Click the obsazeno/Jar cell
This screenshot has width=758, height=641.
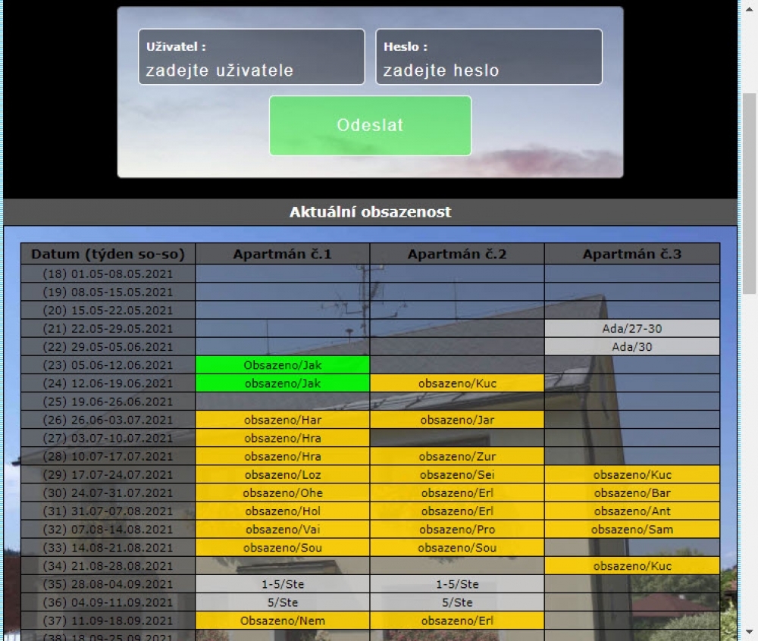pyautogui.click(x=457, y=420)
